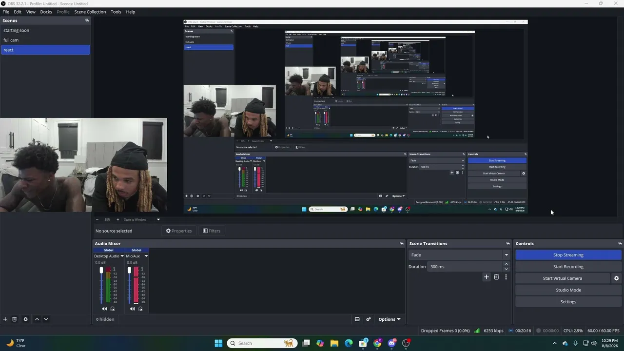624x351 pixels.
Task: Open source Properties button
Action: pos(179,231)
